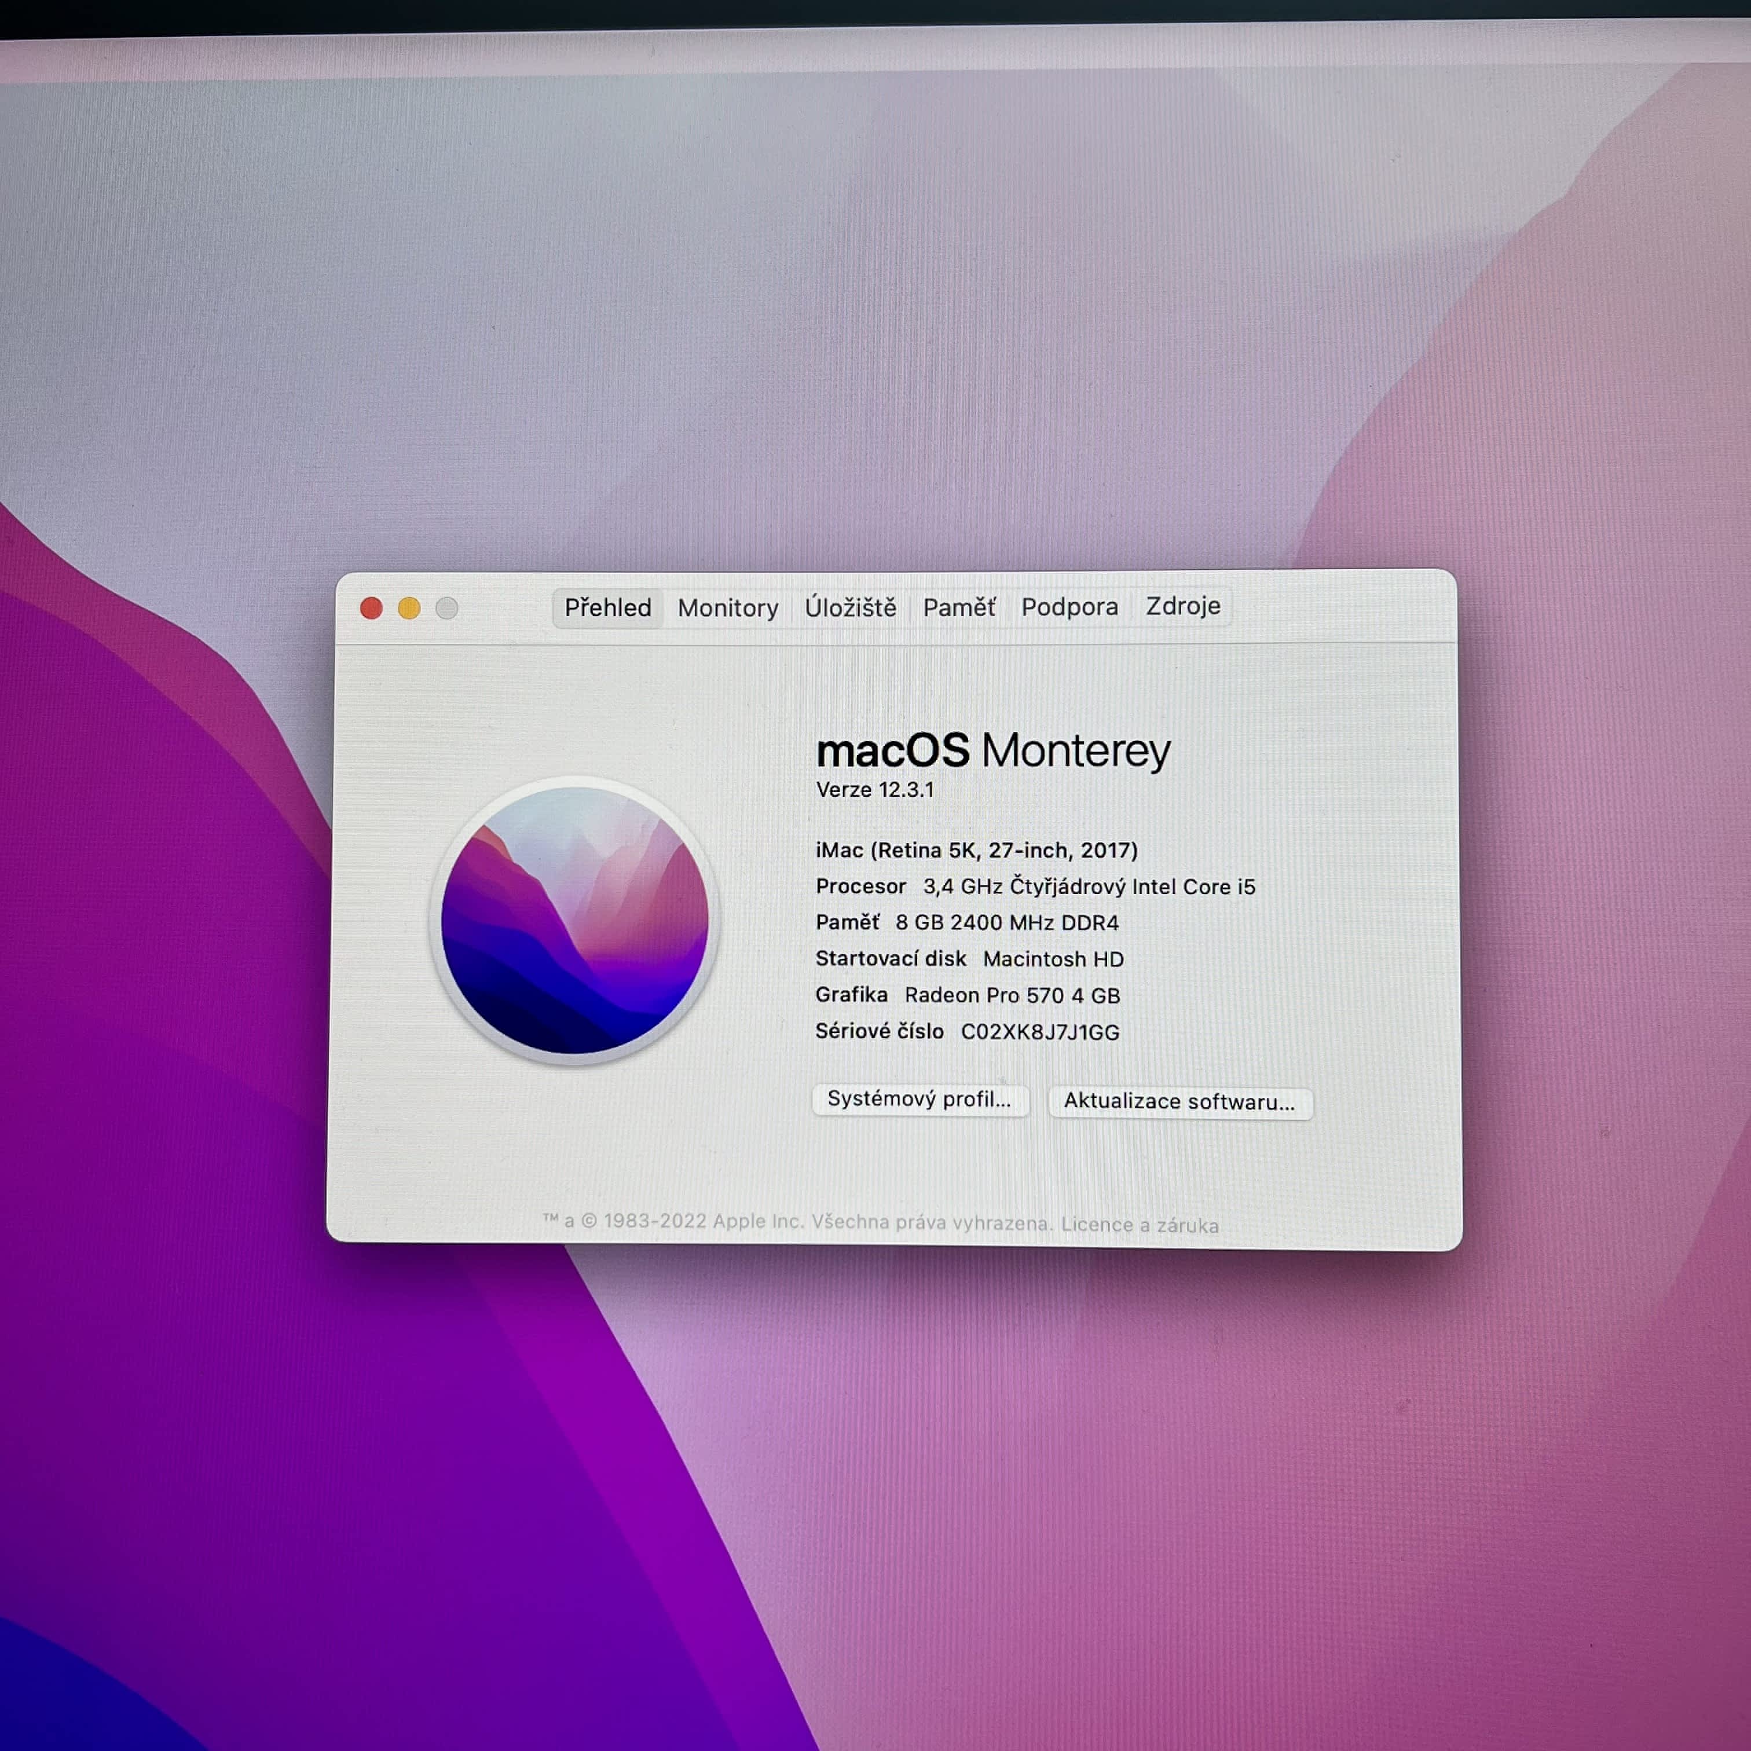Viewport: 1751px width, 1751px height.
Task: Click the Verze 12.3.1 version text
Action: click(x=874, y=789)
